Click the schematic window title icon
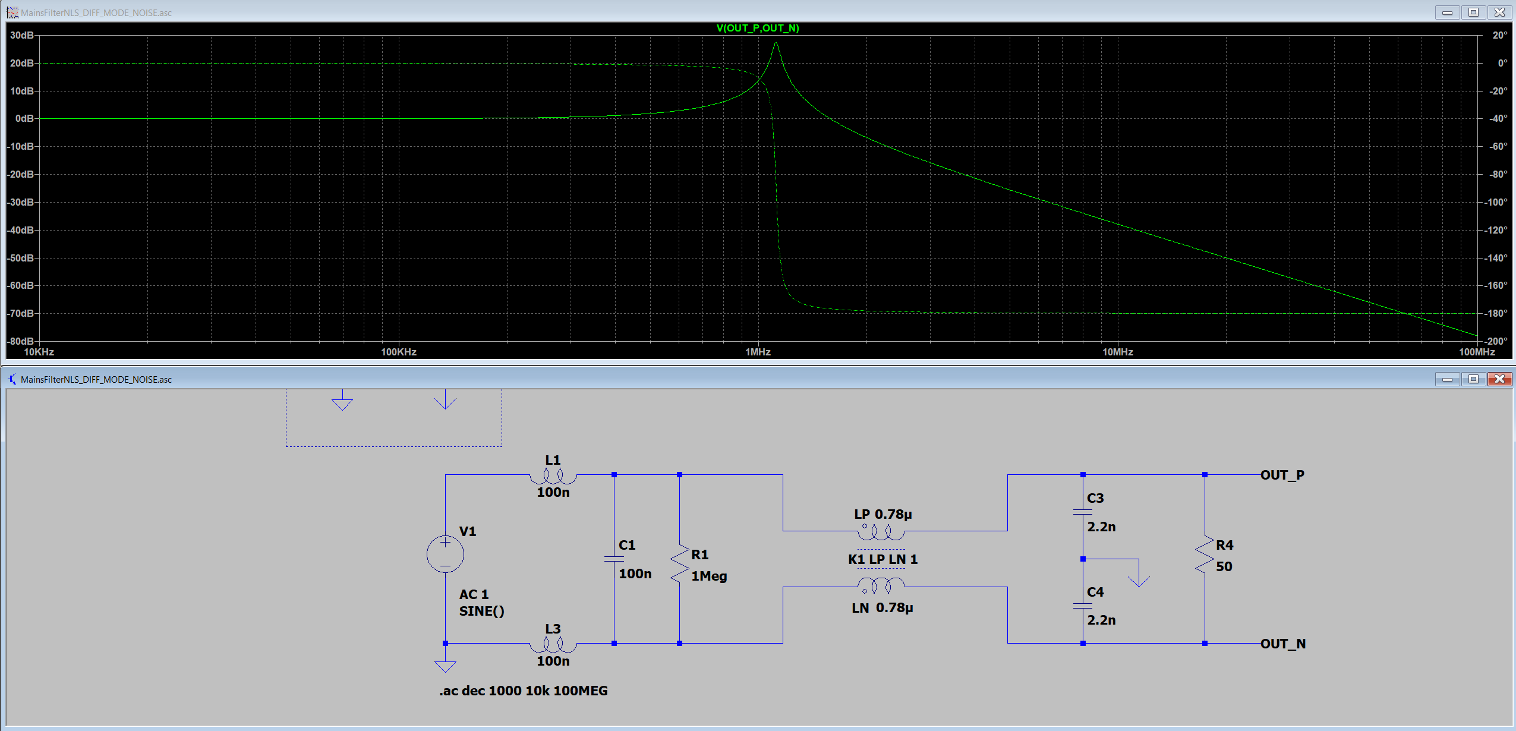 (12, 379)
